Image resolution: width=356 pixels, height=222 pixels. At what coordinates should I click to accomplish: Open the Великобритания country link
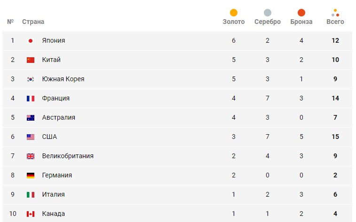68,156
